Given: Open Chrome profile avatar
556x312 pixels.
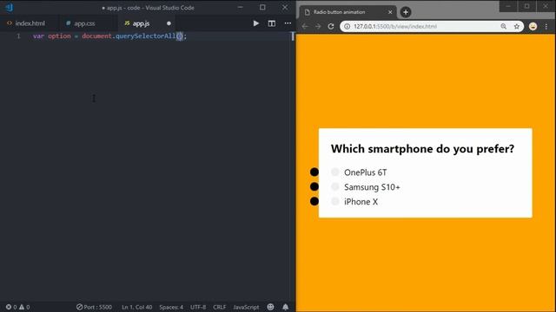Looking at the screenshot, I should tap(533, 26).
